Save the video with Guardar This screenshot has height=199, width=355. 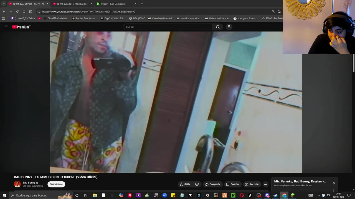click(232, 184)
